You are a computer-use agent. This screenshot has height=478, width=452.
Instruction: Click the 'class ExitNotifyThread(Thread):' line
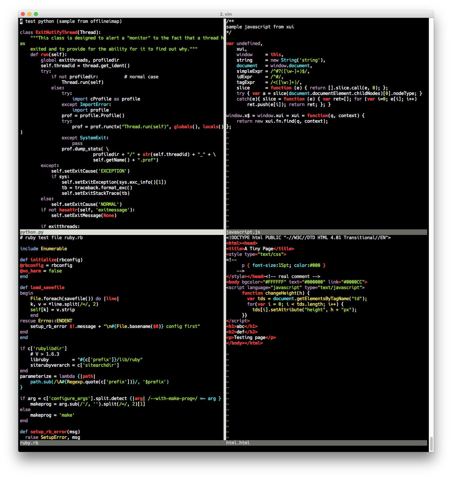coord(60,32)
